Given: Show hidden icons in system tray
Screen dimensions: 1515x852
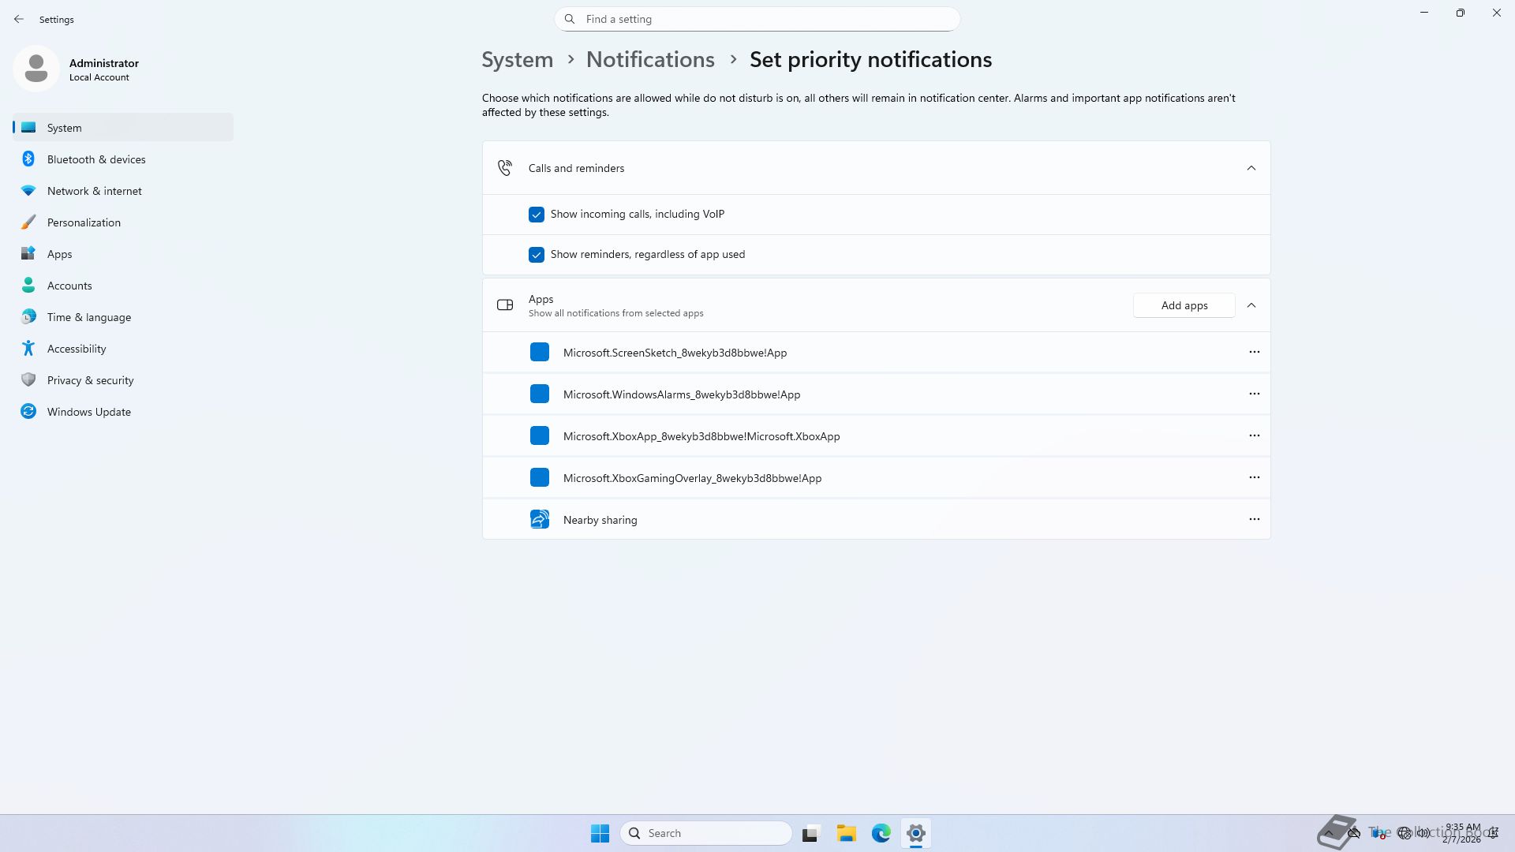Looking at the screenshot, I should click(1329, 833).
